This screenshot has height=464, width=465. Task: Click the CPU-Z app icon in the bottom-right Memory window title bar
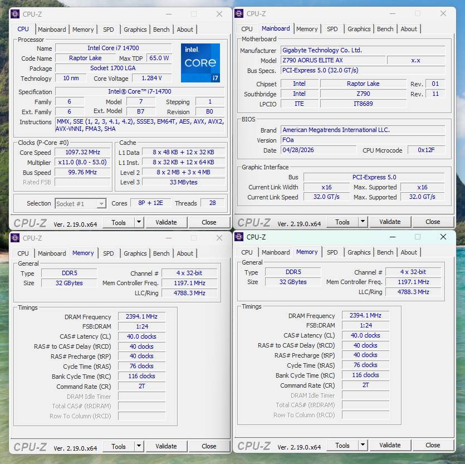click(239, 237)
